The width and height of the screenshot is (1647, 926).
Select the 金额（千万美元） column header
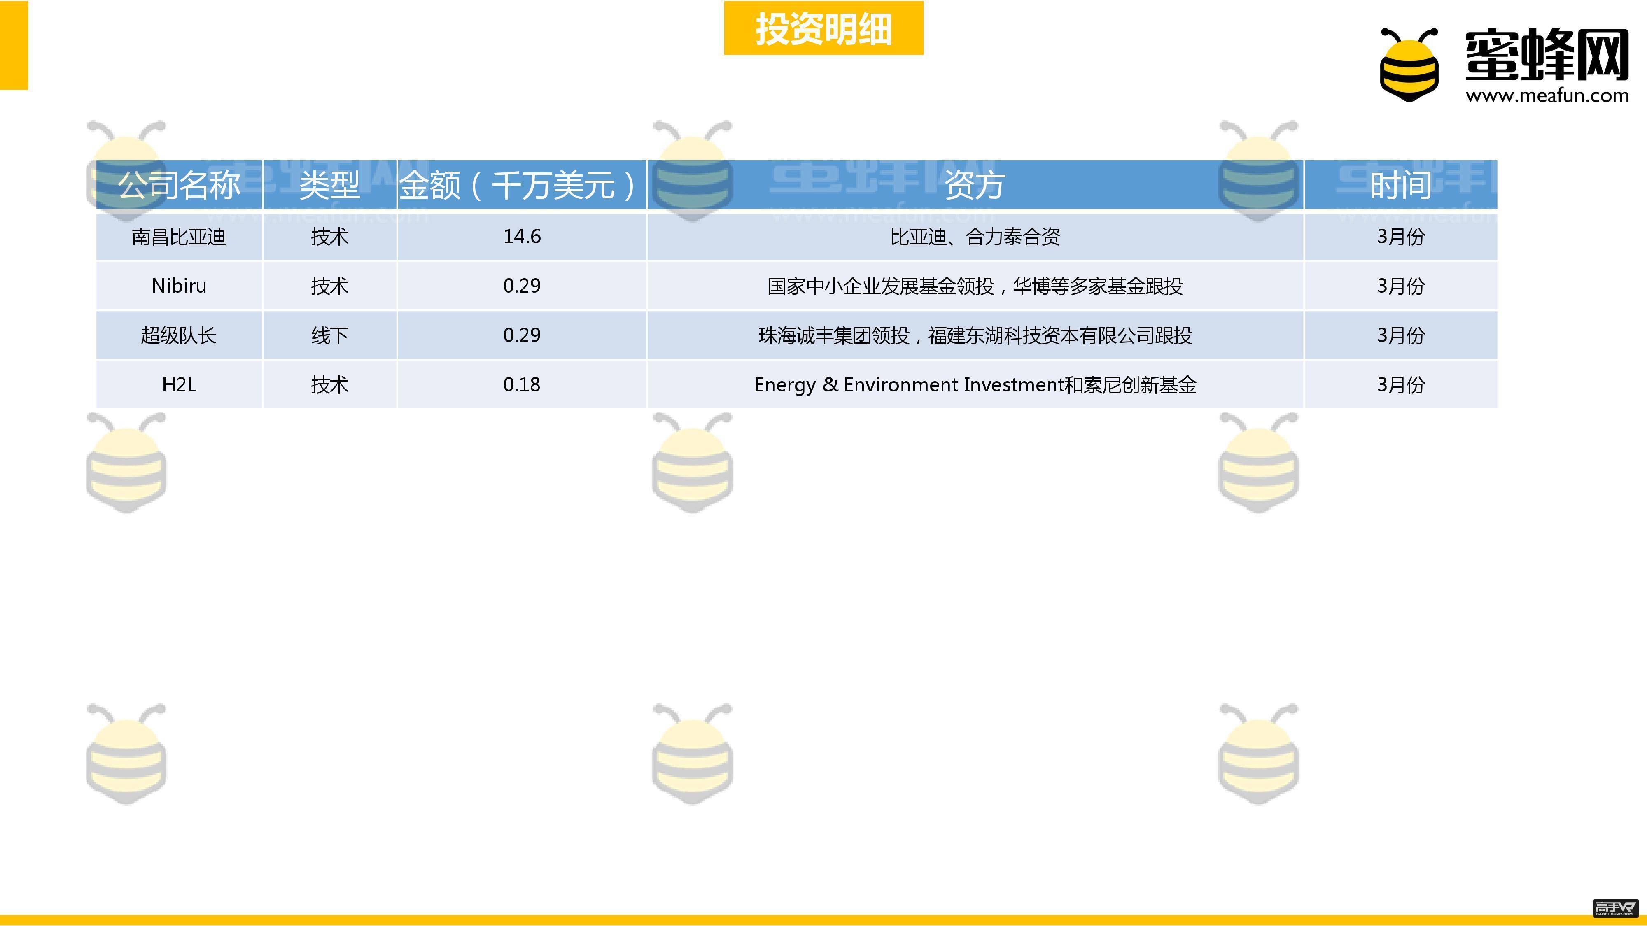click(522, 185)
